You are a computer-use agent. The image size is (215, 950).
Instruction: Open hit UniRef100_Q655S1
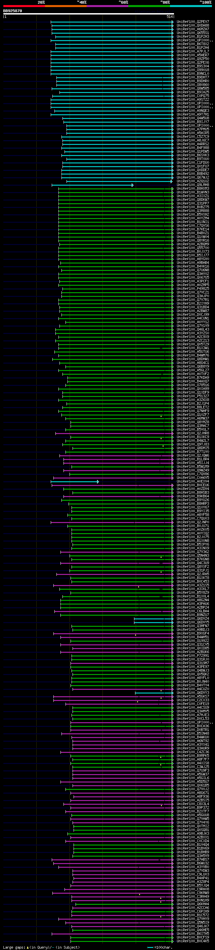point(193,33)
